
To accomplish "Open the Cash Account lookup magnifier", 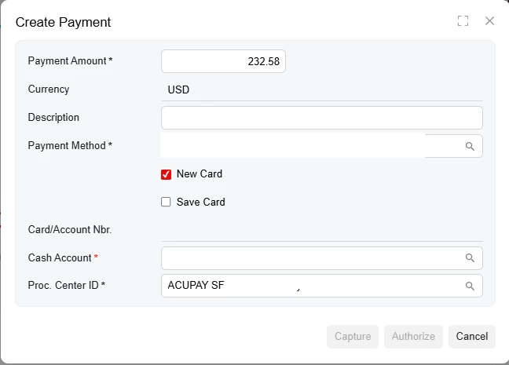I will pyautogui.click(x=470, y=257).
